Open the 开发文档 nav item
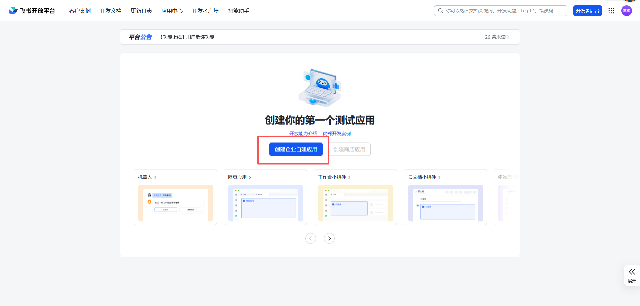The height and width of the screenshot is (306, 640). coord(111,11)
